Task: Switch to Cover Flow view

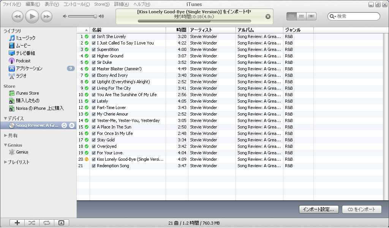Action: 311,16
